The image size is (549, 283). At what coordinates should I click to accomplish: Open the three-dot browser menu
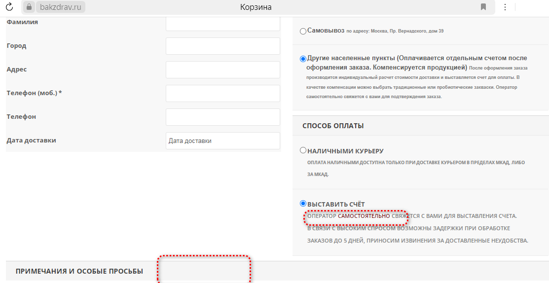tap(505, 7)
